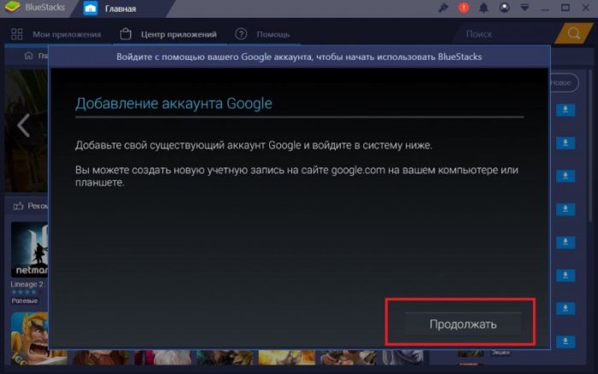Expand the title bar dropdown triangle menu
598x374 pixels.
525,8
